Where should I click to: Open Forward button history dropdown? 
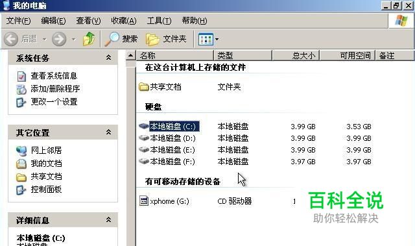tap(73, 39)
